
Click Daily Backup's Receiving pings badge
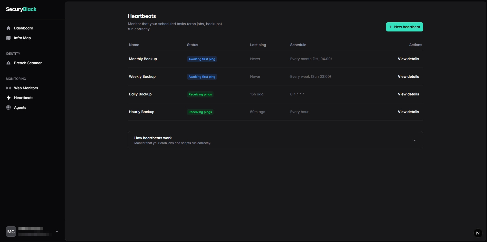point(200,94)
